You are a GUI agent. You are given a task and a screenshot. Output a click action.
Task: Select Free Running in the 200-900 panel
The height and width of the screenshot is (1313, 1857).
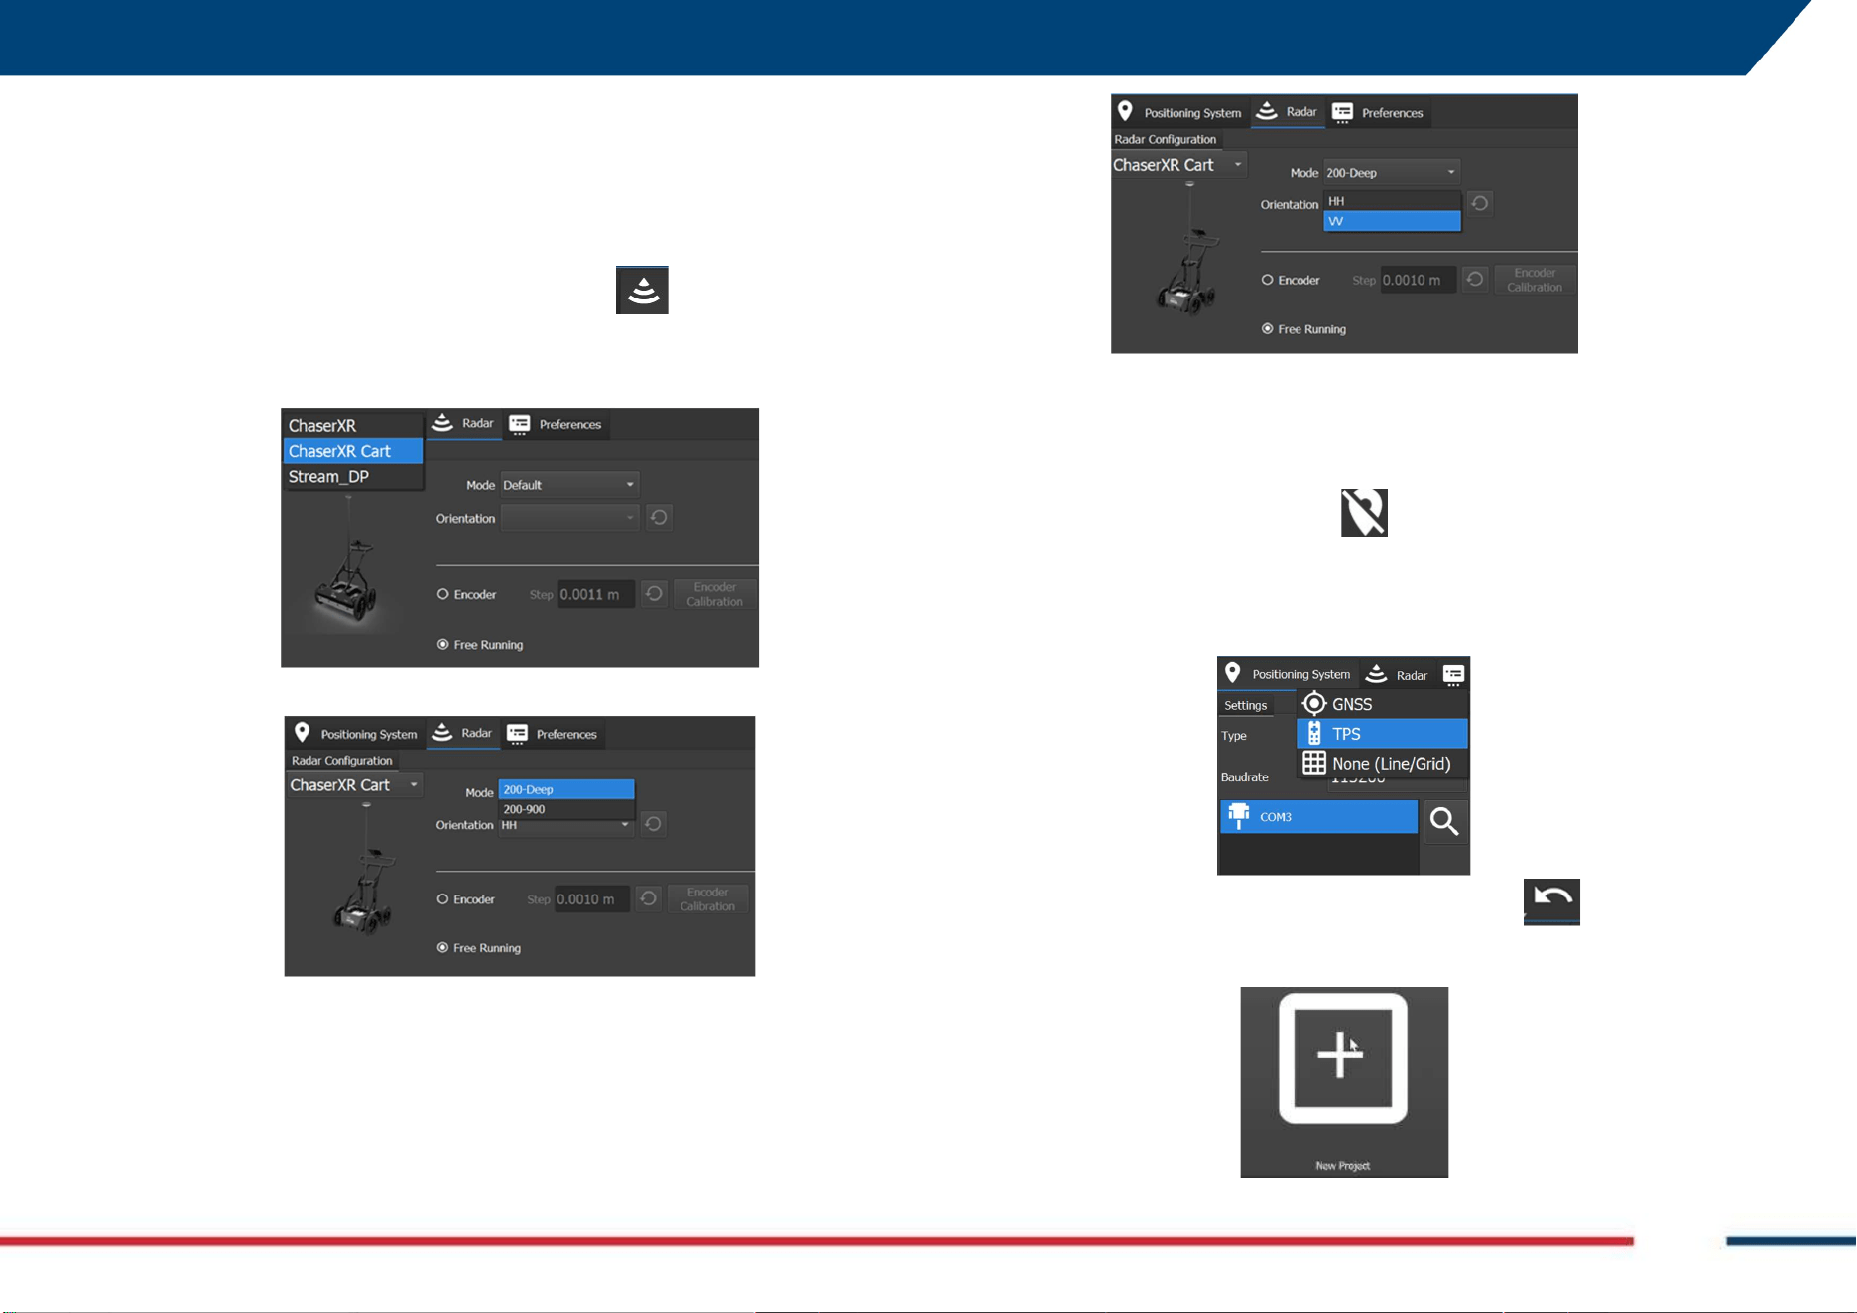pyautogui.click(x=443, y=948)
